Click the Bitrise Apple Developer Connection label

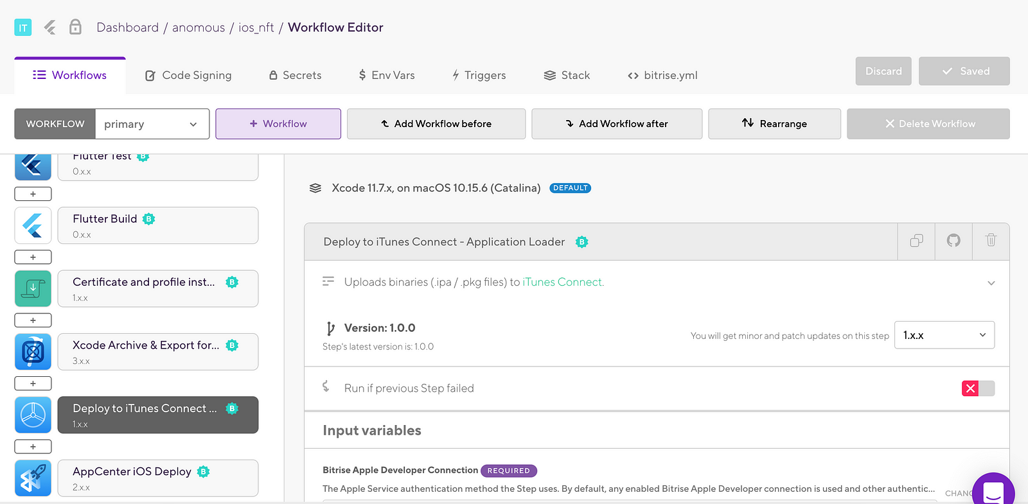point(400,471)
